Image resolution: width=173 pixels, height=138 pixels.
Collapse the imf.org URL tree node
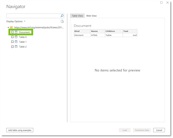tap(8, 27)
